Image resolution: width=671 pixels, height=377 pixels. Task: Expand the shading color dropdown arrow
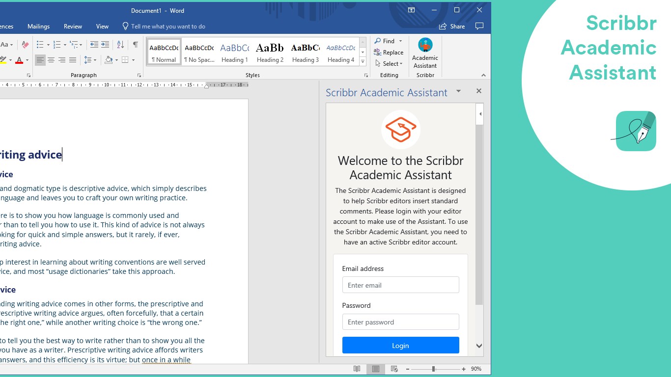[116, 60]
